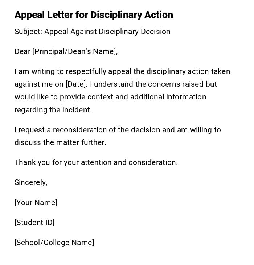
Task: Select the [Principal/Dean's Name] placeholder
Action: click(x=75, y=51)
